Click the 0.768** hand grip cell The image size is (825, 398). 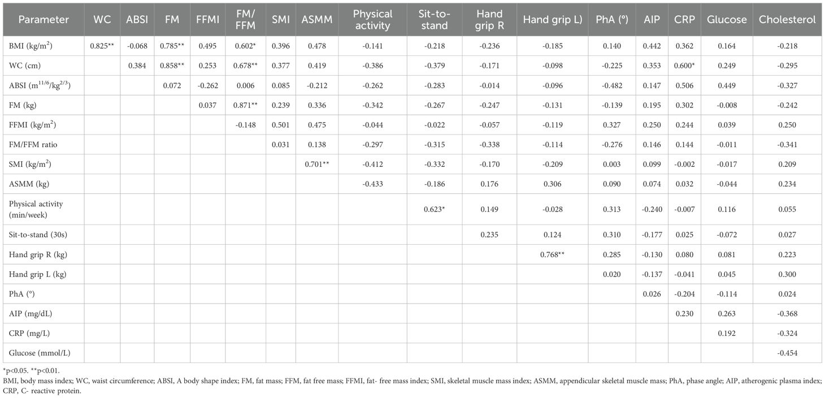click(553, 254)
